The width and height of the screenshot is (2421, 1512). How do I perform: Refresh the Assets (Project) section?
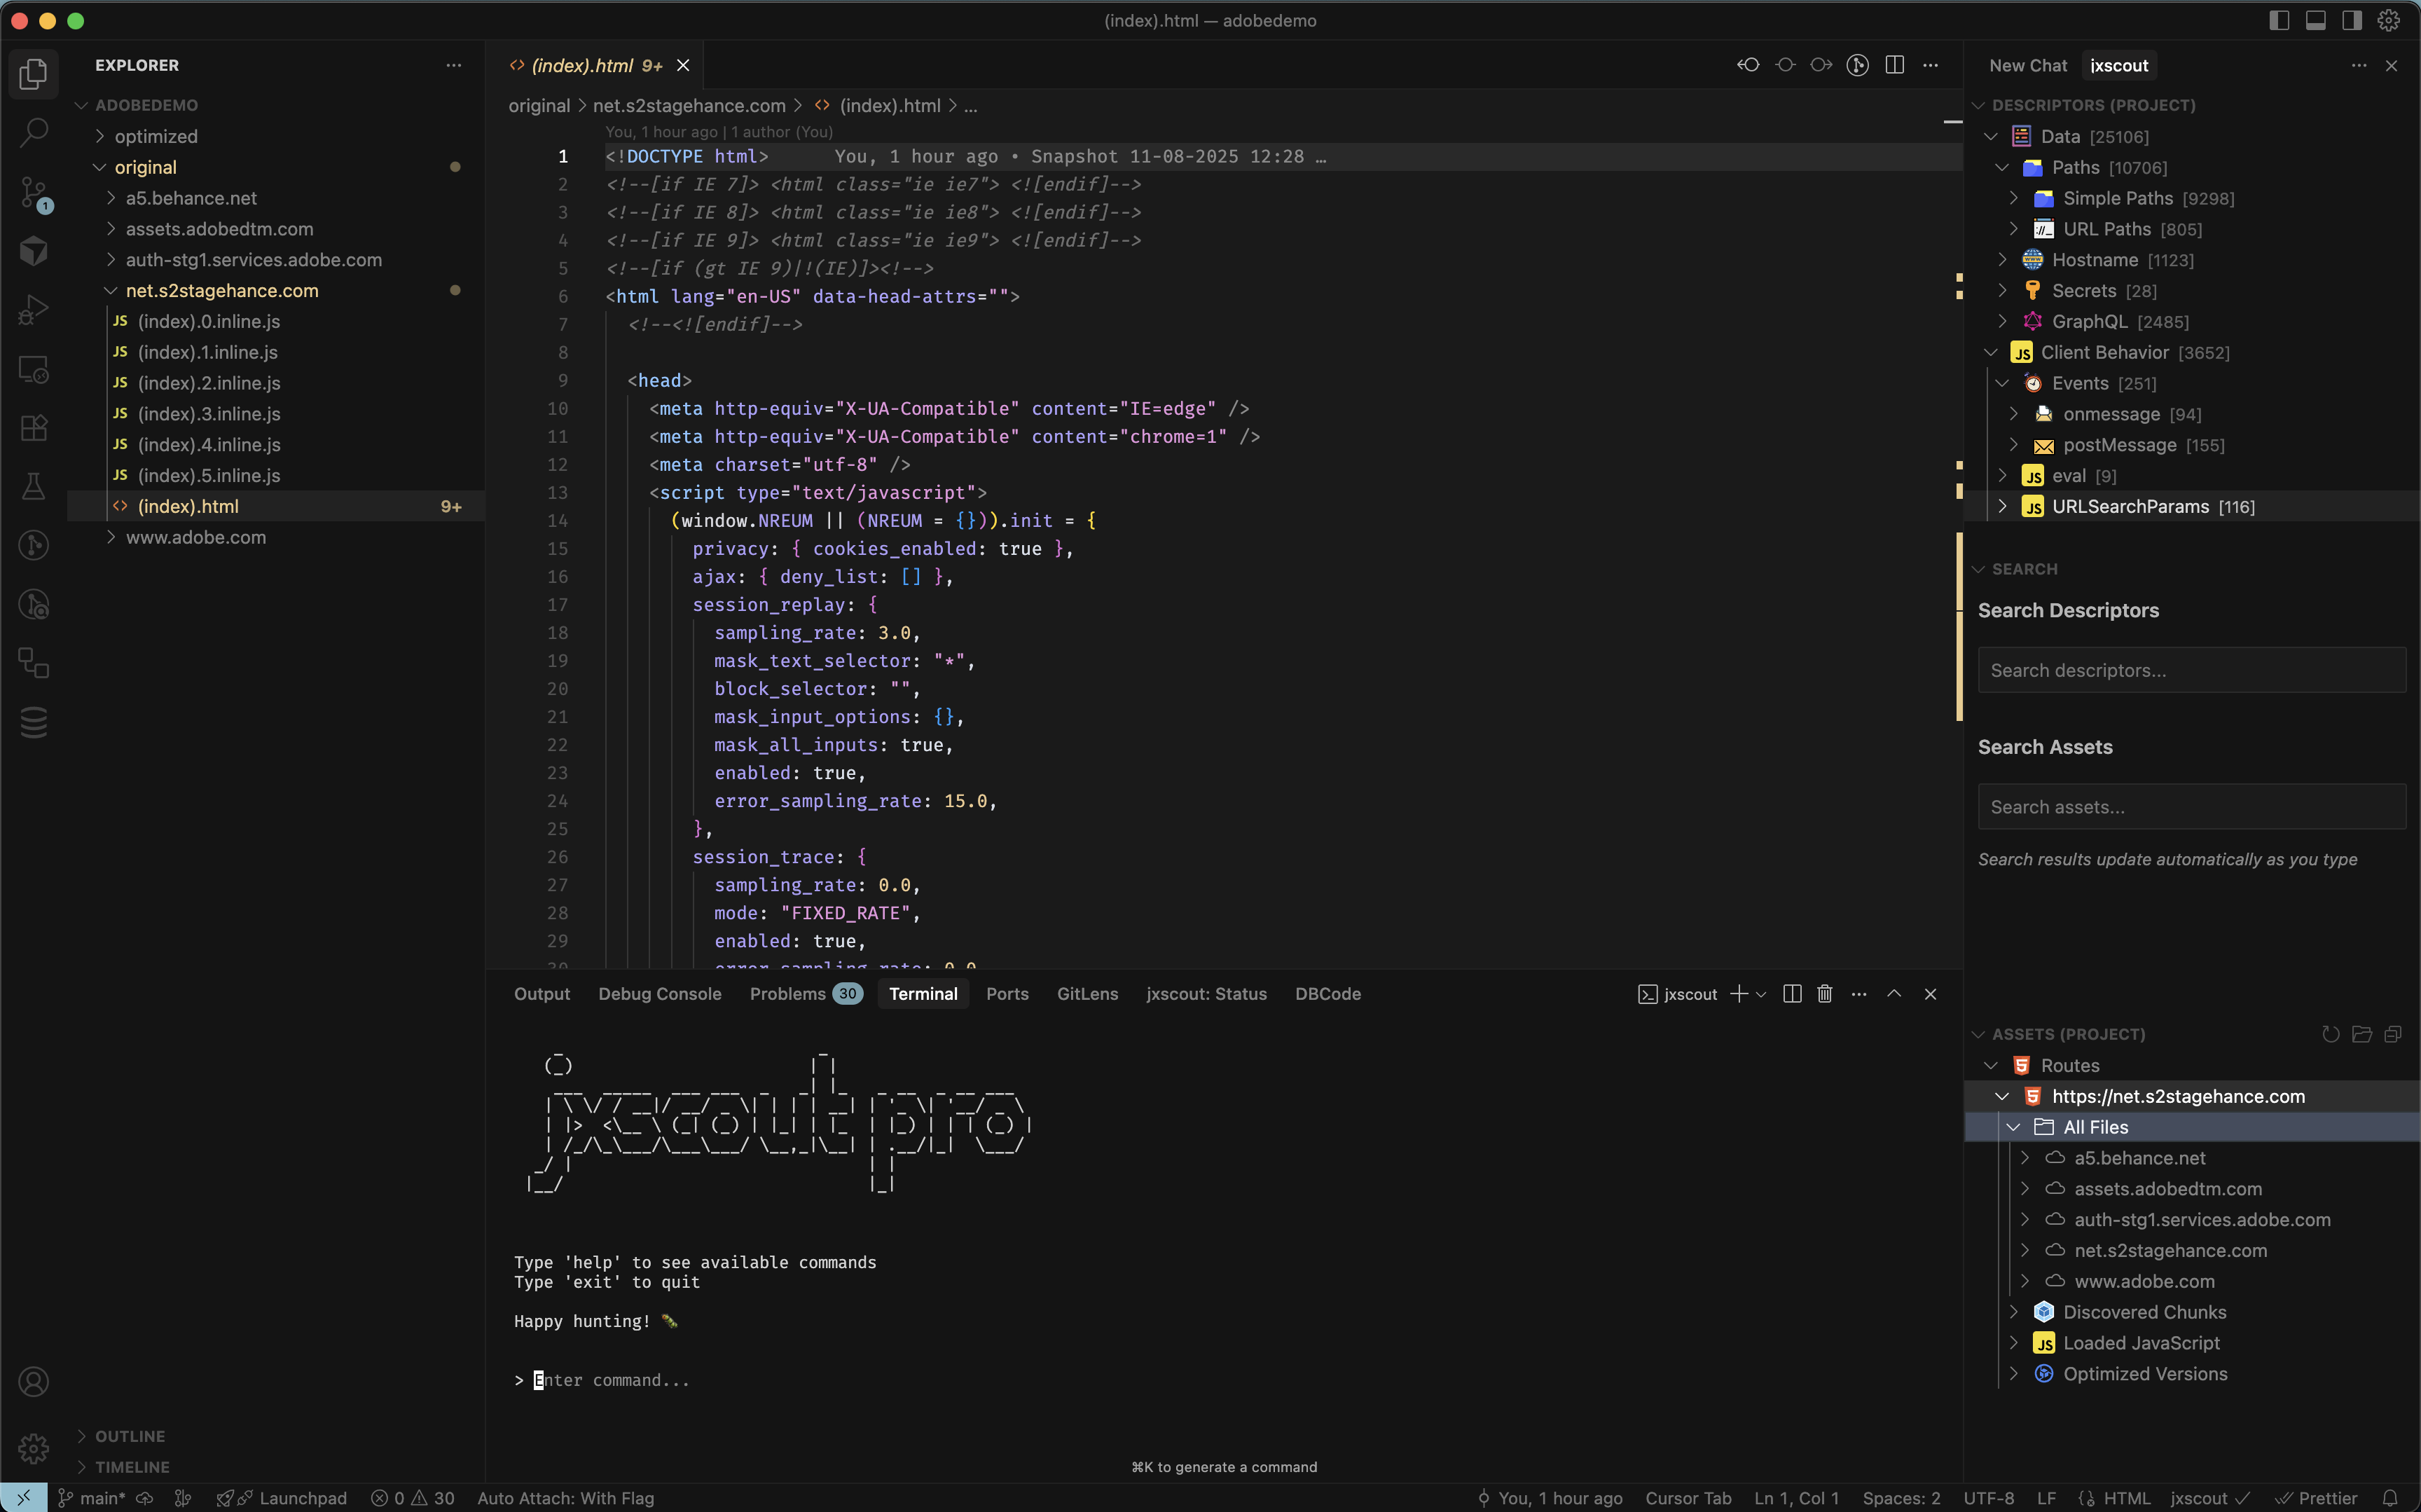point(2330,1034)
